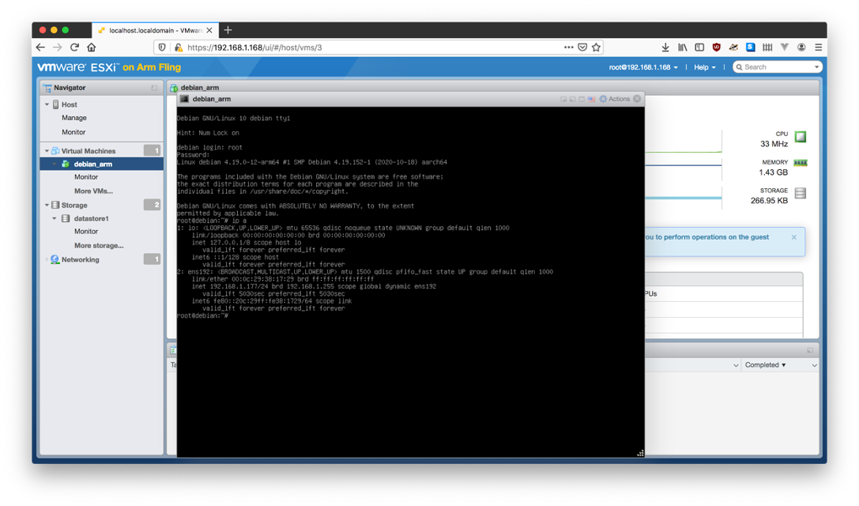859x506 pixels.
Task: Click the Firefox forward arrow
Action: (x=58, y=47)
